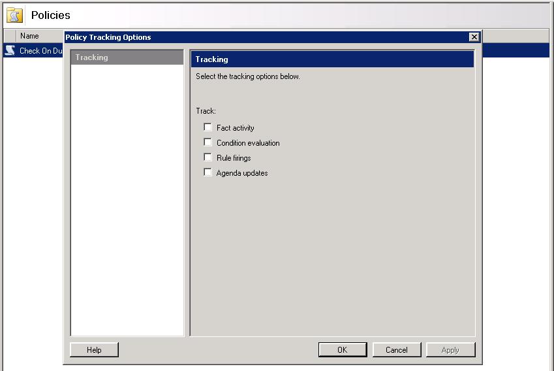This screenshot has height=371, width=554.
Task: Click the Apply button
Action: point(450,350)
